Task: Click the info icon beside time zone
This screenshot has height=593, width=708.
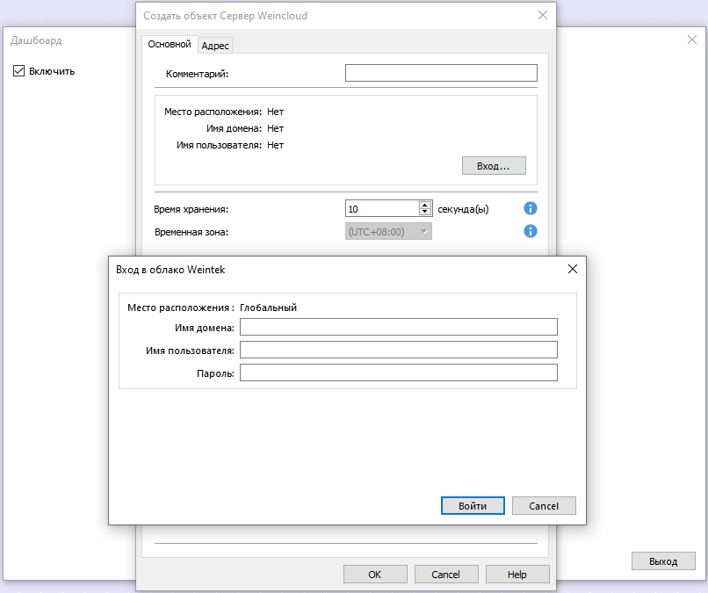Action: [530, 231]
